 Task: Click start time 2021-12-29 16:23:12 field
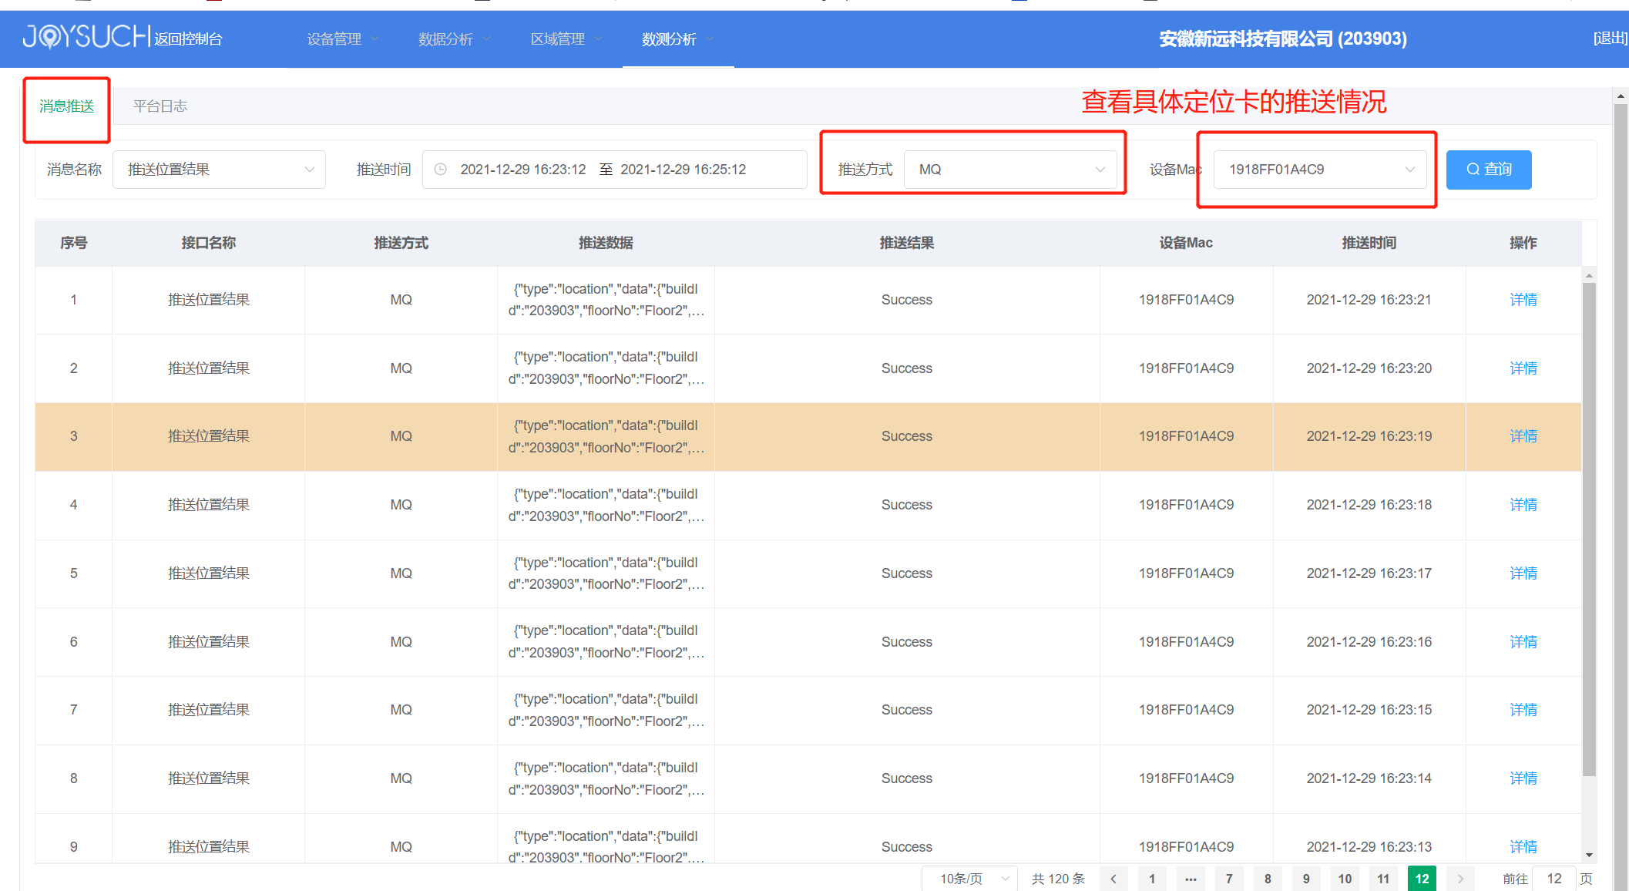click(x=523, y=170)
